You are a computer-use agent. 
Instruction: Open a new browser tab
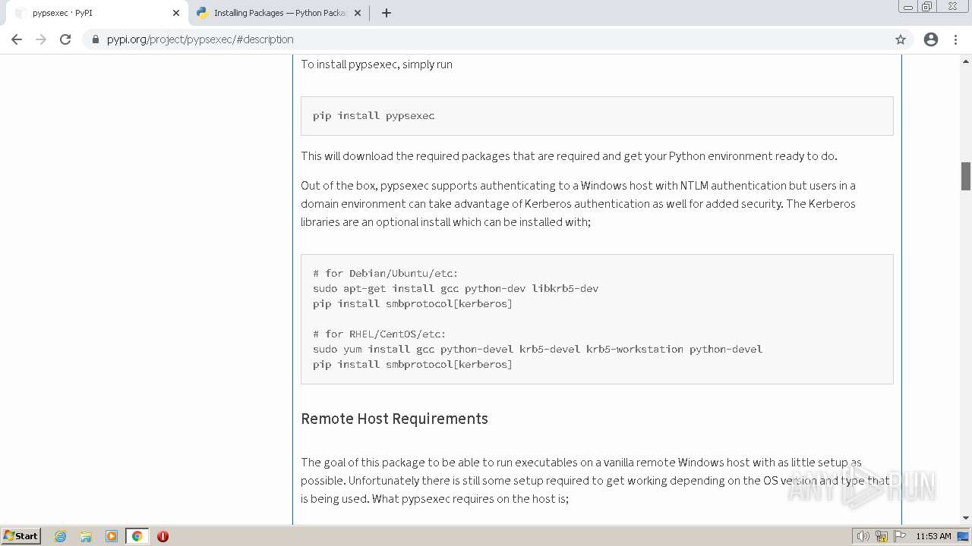(x=387, y=13)
